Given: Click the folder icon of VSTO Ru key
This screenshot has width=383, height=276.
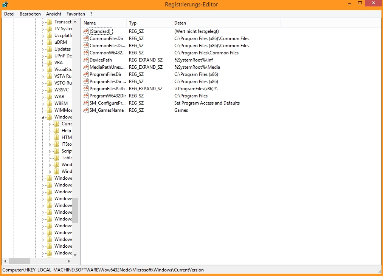Looking at the screenshot, I should 50,83.
